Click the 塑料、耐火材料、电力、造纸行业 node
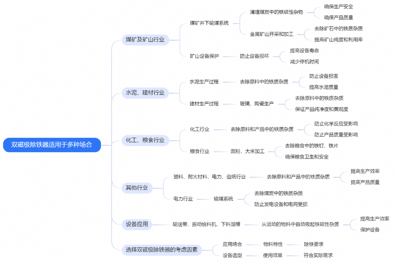 [210, 177]
